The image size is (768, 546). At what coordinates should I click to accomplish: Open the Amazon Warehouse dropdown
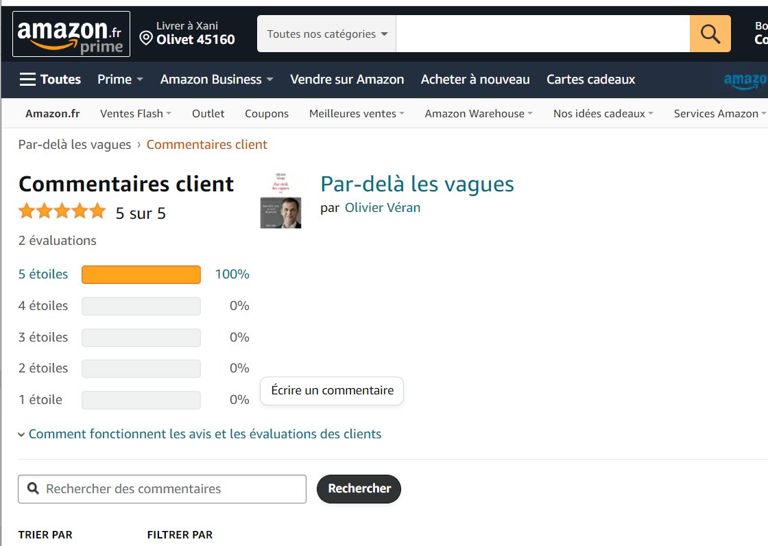pyautogui.click(x=479, y=114)
